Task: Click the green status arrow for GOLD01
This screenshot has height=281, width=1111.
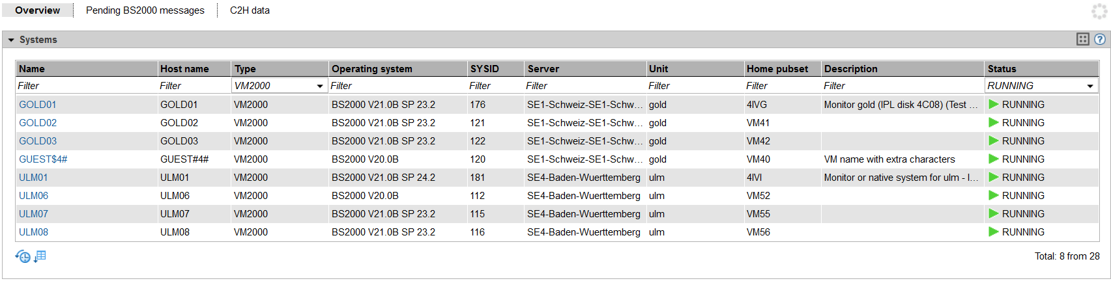Action: click(994, 105)
